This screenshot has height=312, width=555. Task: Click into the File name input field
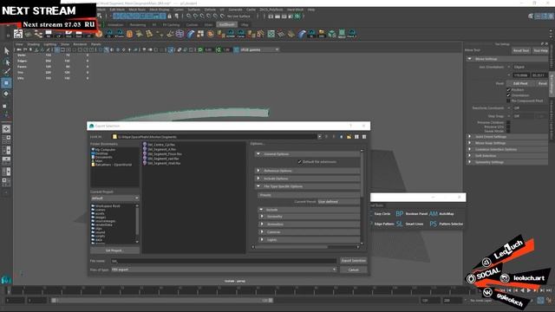(x=224, y=261)
